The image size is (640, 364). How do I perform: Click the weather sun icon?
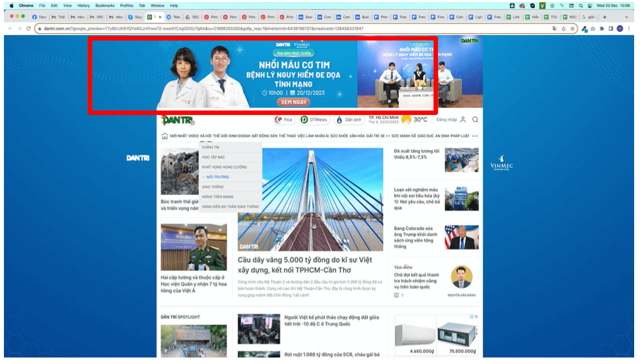click(406, 120)
